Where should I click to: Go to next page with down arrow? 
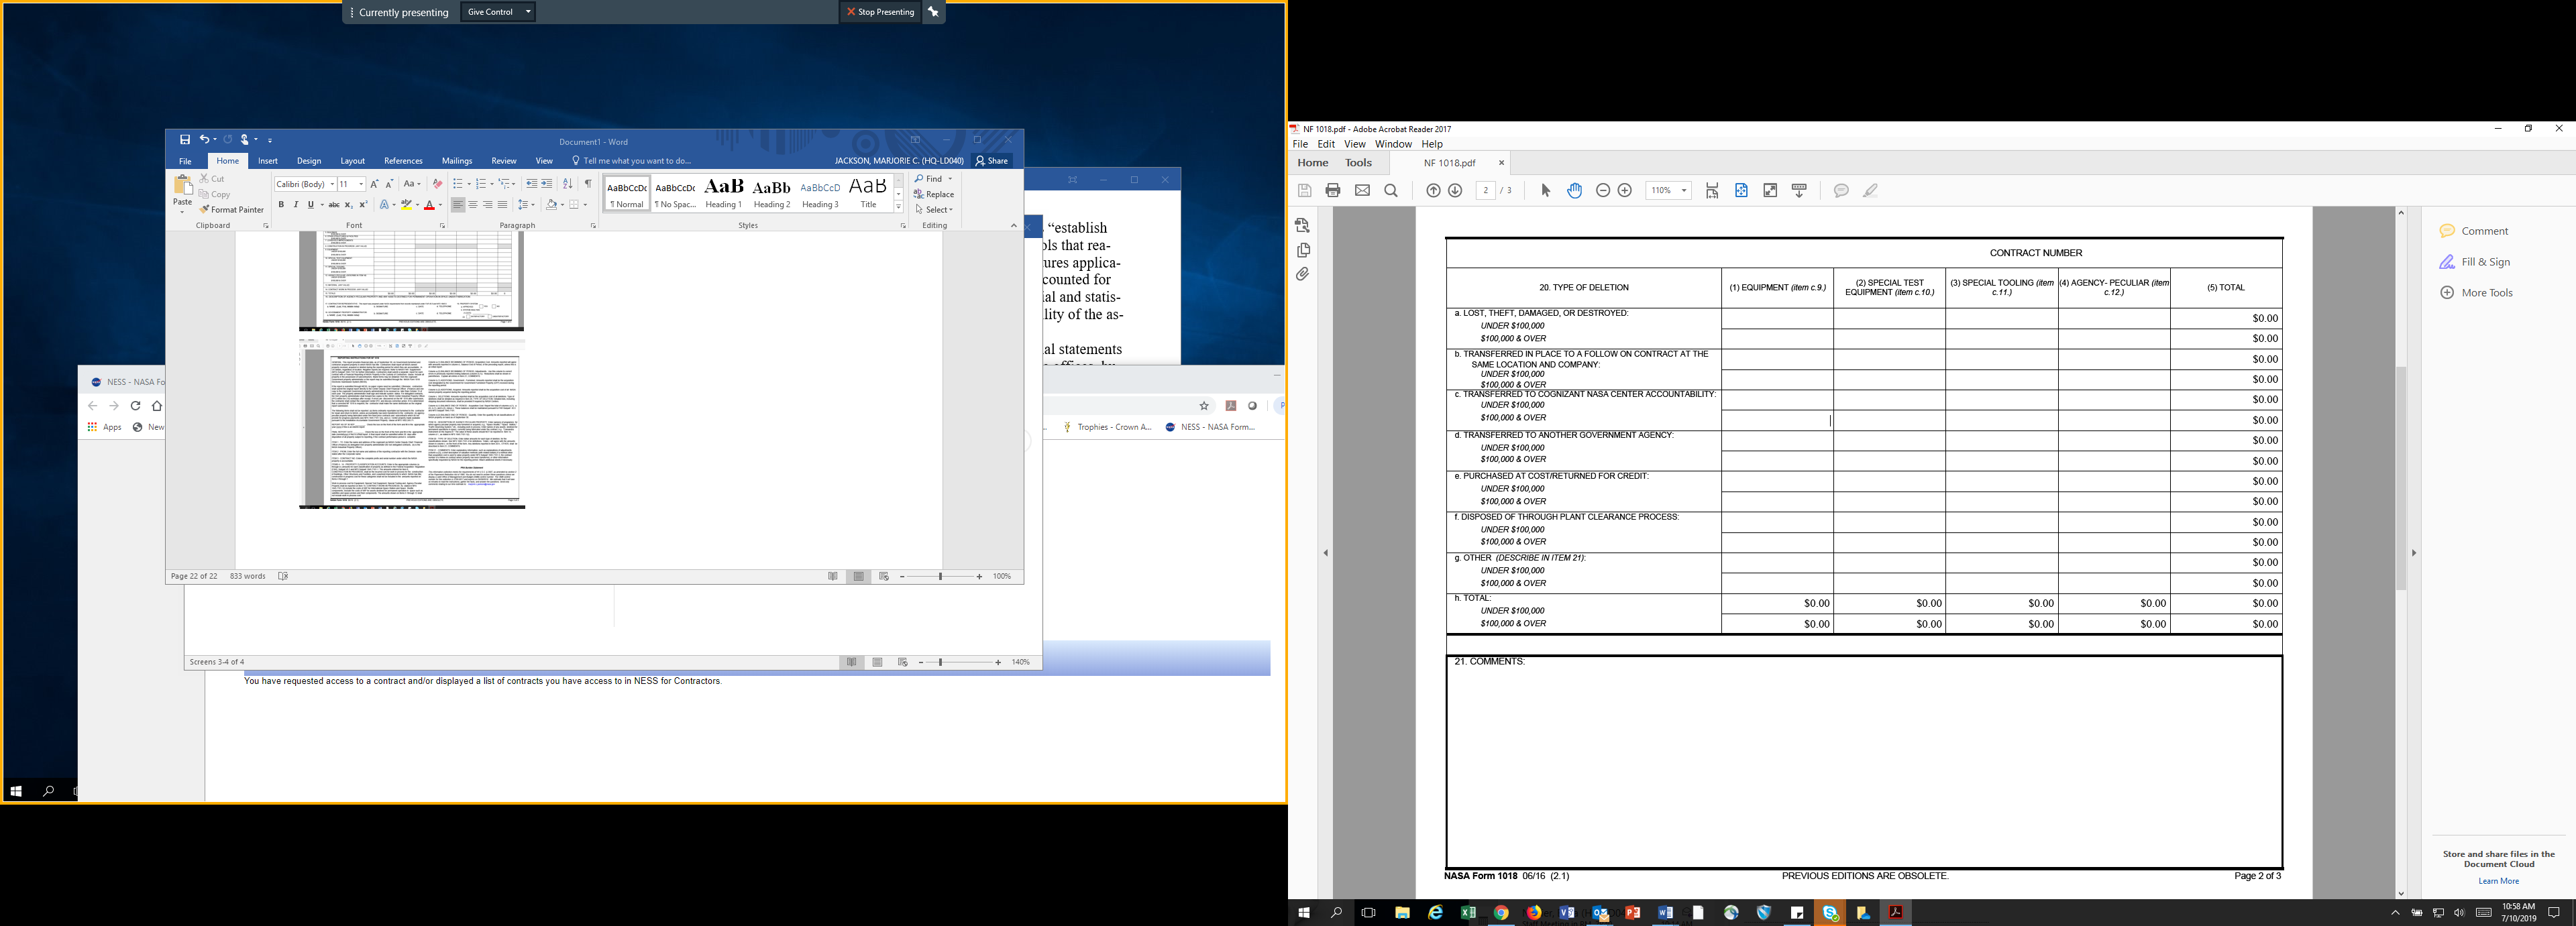(1455, 191)
